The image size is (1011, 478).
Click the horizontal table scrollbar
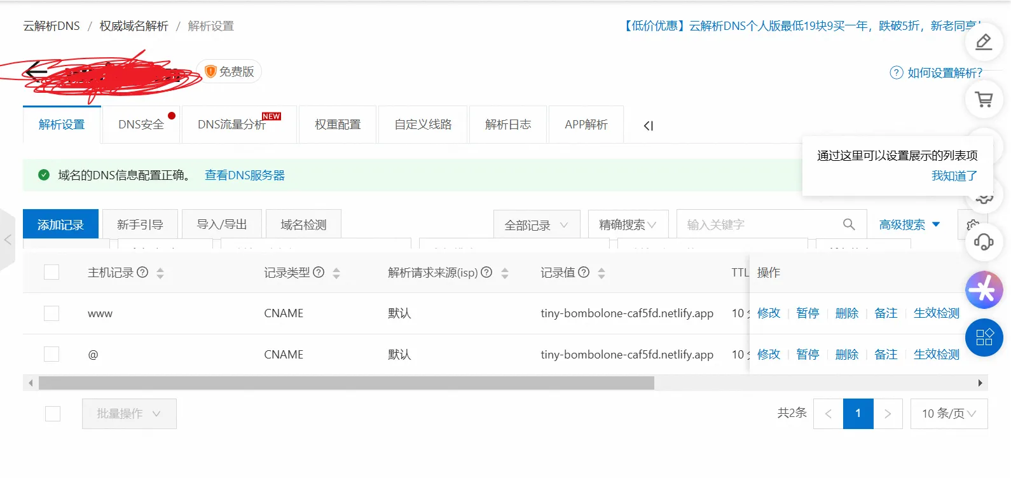pos(346,383)
